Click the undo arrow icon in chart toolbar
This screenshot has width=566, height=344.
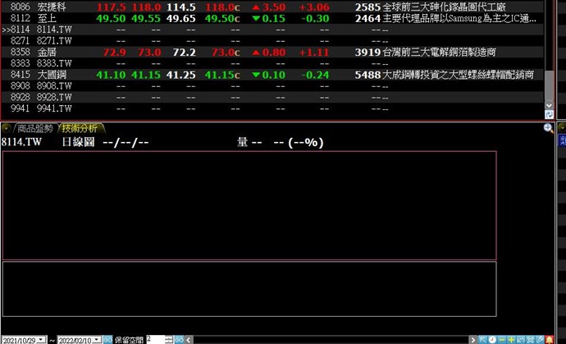(521, 340)
